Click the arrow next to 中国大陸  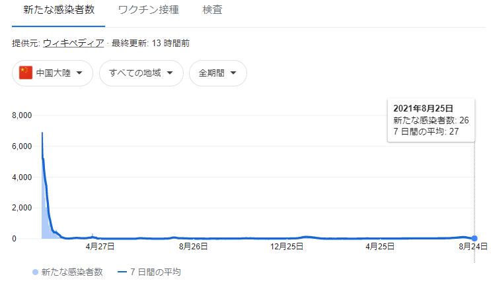click(x=79, y=73)
